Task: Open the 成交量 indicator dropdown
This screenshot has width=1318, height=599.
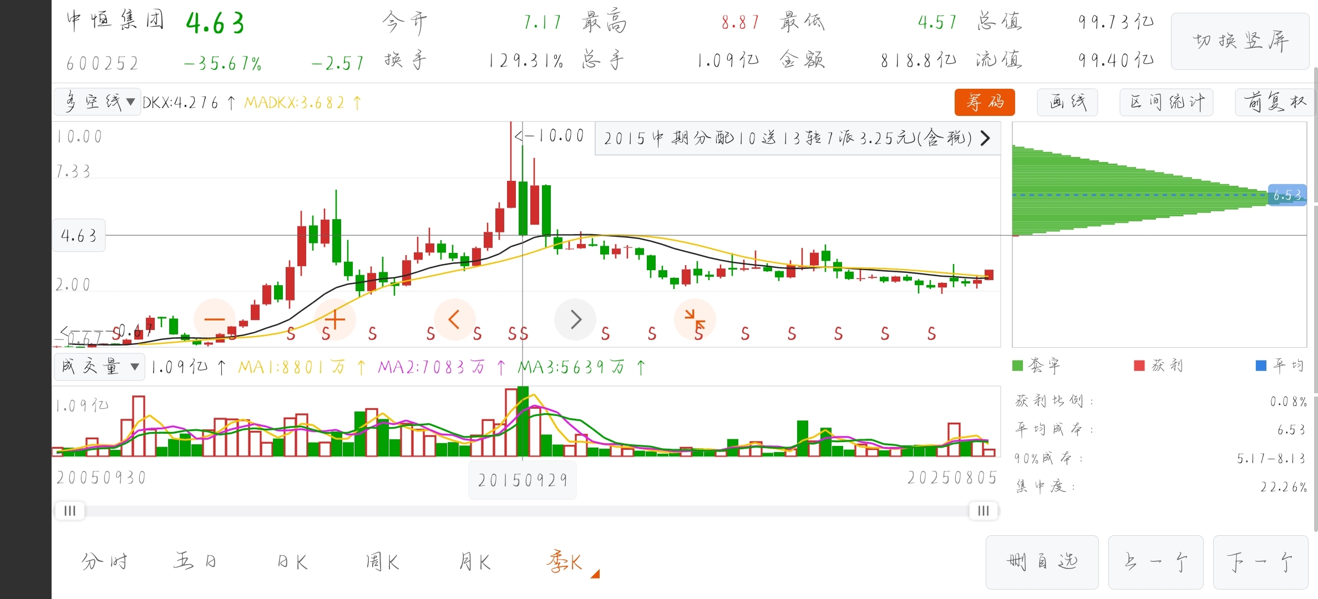Action: [100, 367]
